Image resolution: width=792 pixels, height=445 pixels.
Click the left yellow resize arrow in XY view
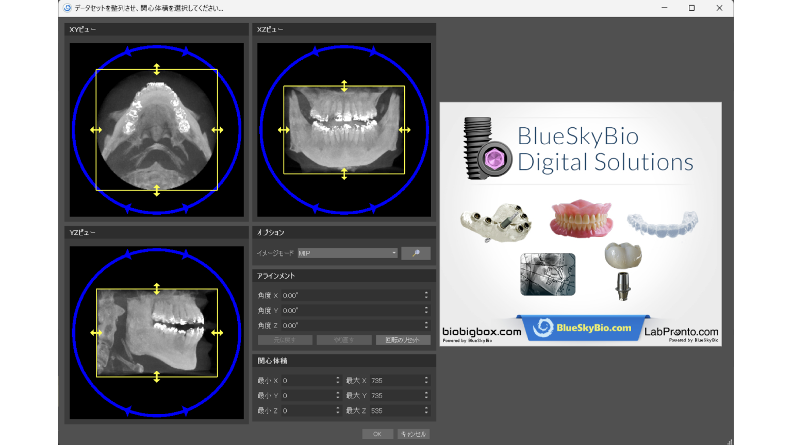pyautogui.click(x=96, y=130)
